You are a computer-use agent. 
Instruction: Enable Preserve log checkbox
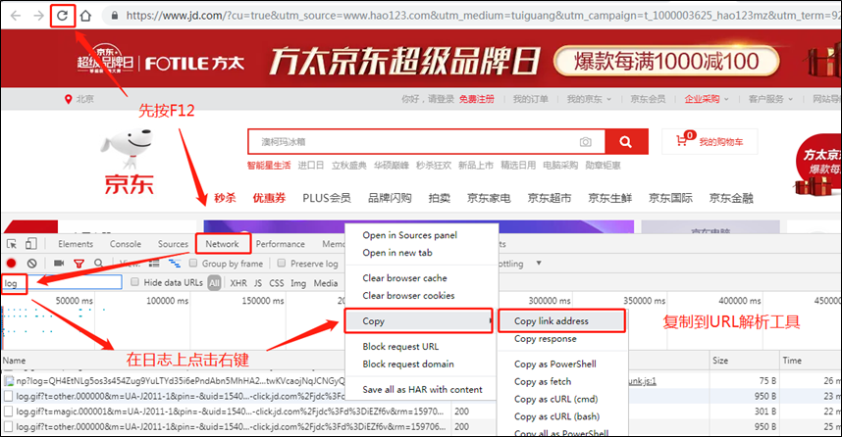pos(282,264)
